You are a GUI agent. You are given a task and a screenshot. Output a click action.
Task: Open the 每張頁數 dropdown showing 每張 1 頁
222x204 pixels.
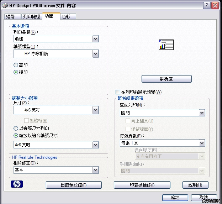coord(162,143)
